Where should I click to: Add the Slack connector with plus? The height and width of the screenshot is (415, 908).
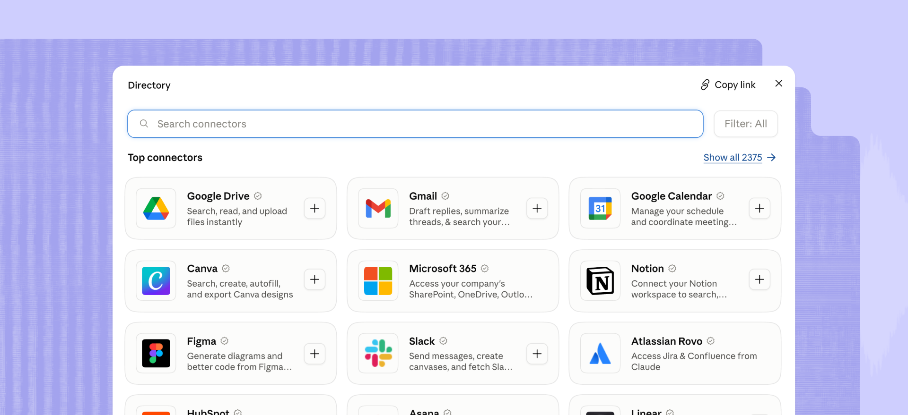537,354
